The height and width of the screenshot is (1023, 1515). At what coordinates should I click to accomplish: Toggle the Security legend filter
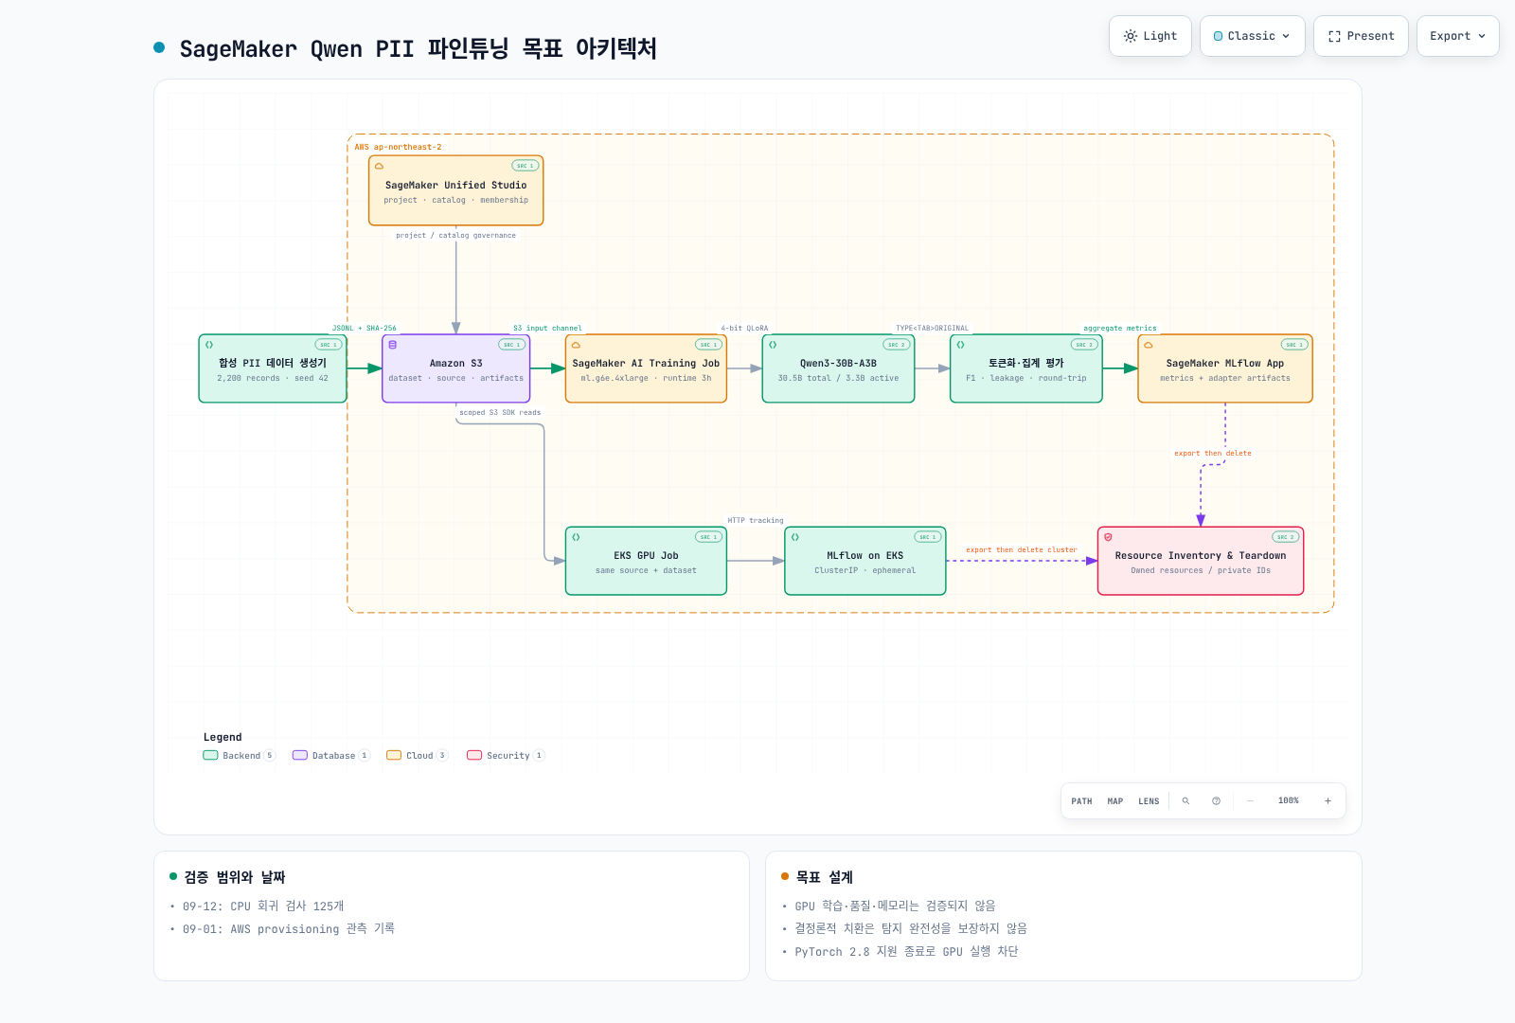[x=506, y=756]
